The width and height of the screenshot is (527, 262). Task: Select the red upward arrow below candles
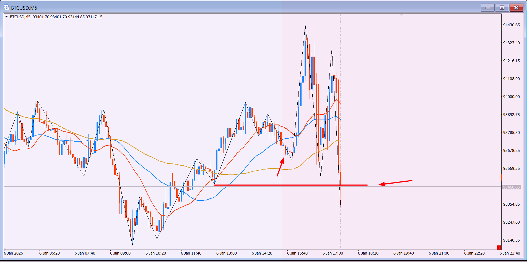pos(281,167)
